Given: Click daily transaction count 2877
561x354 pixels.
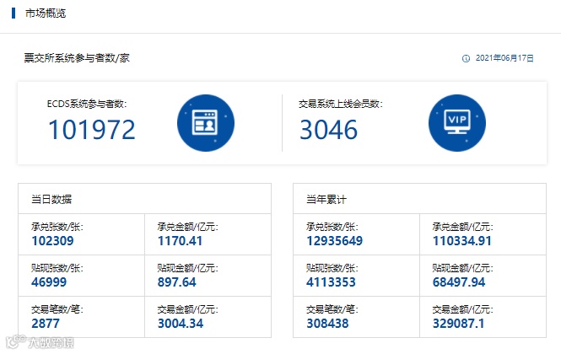Looking at the screenshot, I should point(46,324).
